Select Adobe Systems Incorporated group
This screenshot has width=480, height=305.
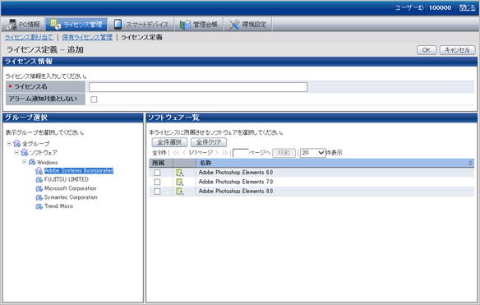79,170
